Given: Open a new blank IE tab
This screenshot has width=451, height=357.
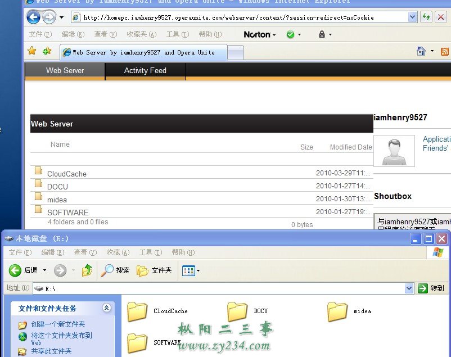Looking at the screenshot, I should coord(236,53).
